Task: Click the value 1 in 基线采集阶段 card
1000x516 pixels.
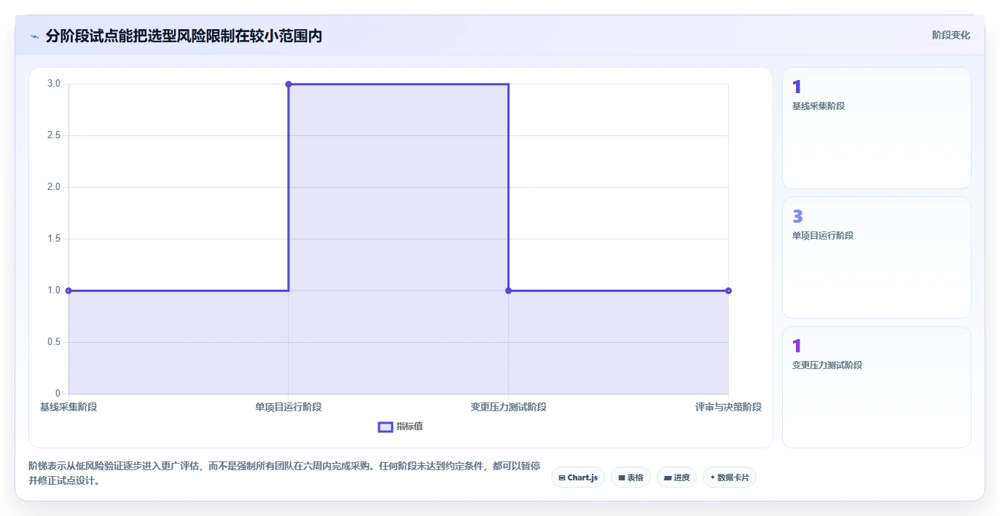Action: tap(797, 87)
